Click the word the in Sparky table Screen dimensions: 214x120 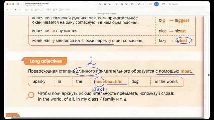[79, 81]
